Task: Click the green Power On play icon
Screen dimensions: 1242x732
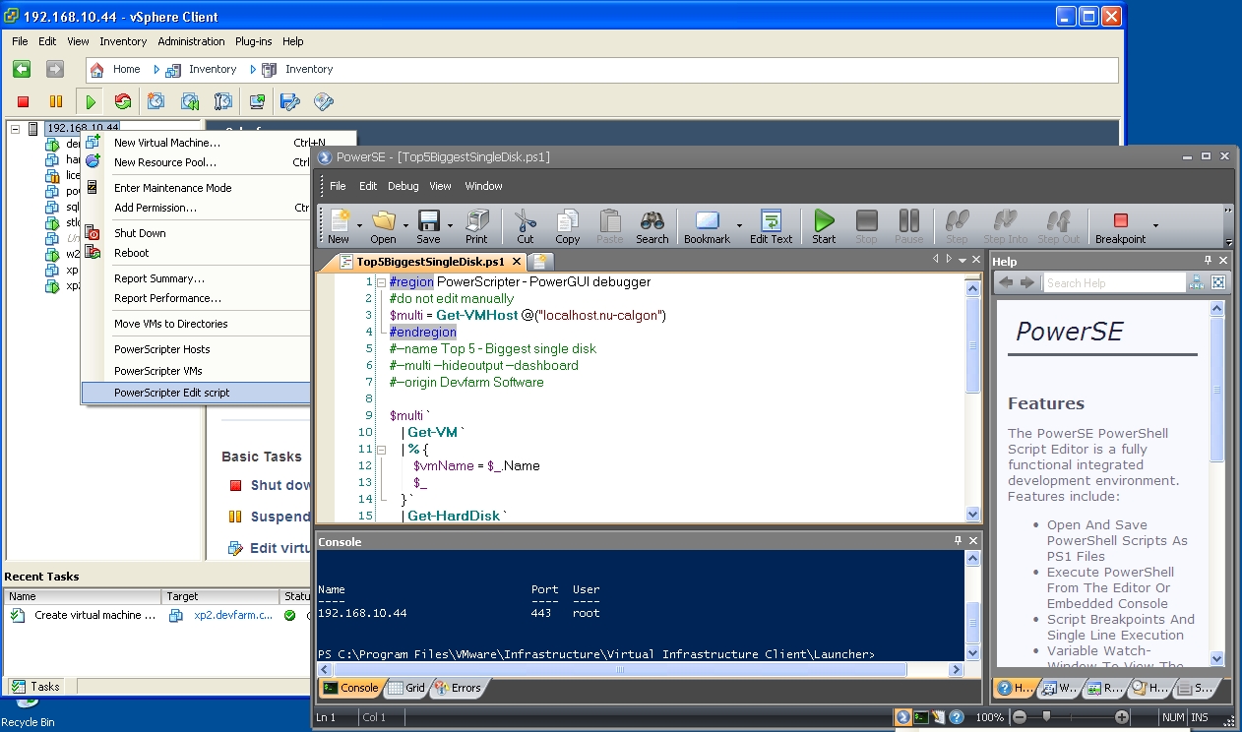Action: point(91,101)
